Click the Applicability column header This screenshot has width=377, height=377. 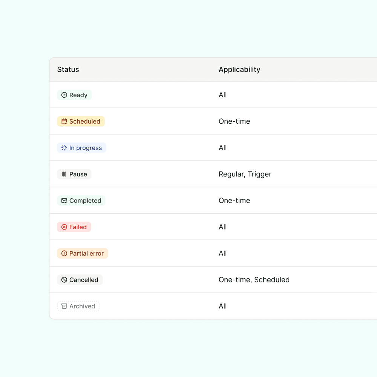tap(239, 69)
